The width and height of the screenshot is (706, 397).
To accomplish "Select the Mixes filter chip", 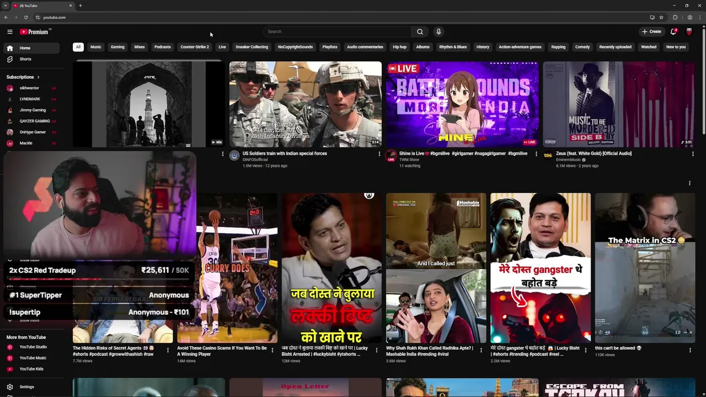I will 140,47.
